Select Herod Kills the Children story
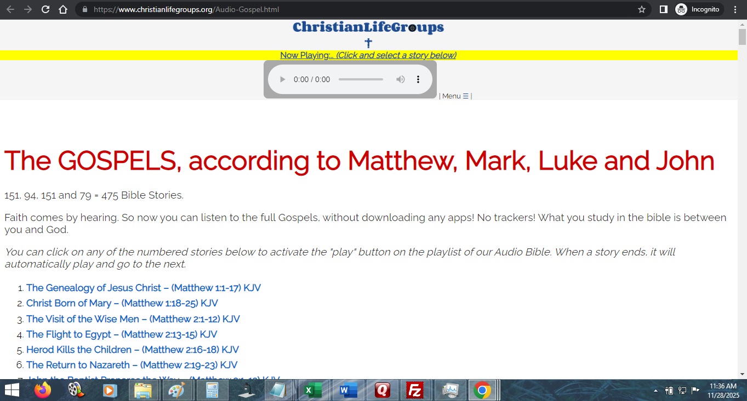This screenshot has height=401, width=747. pos(132,350)
